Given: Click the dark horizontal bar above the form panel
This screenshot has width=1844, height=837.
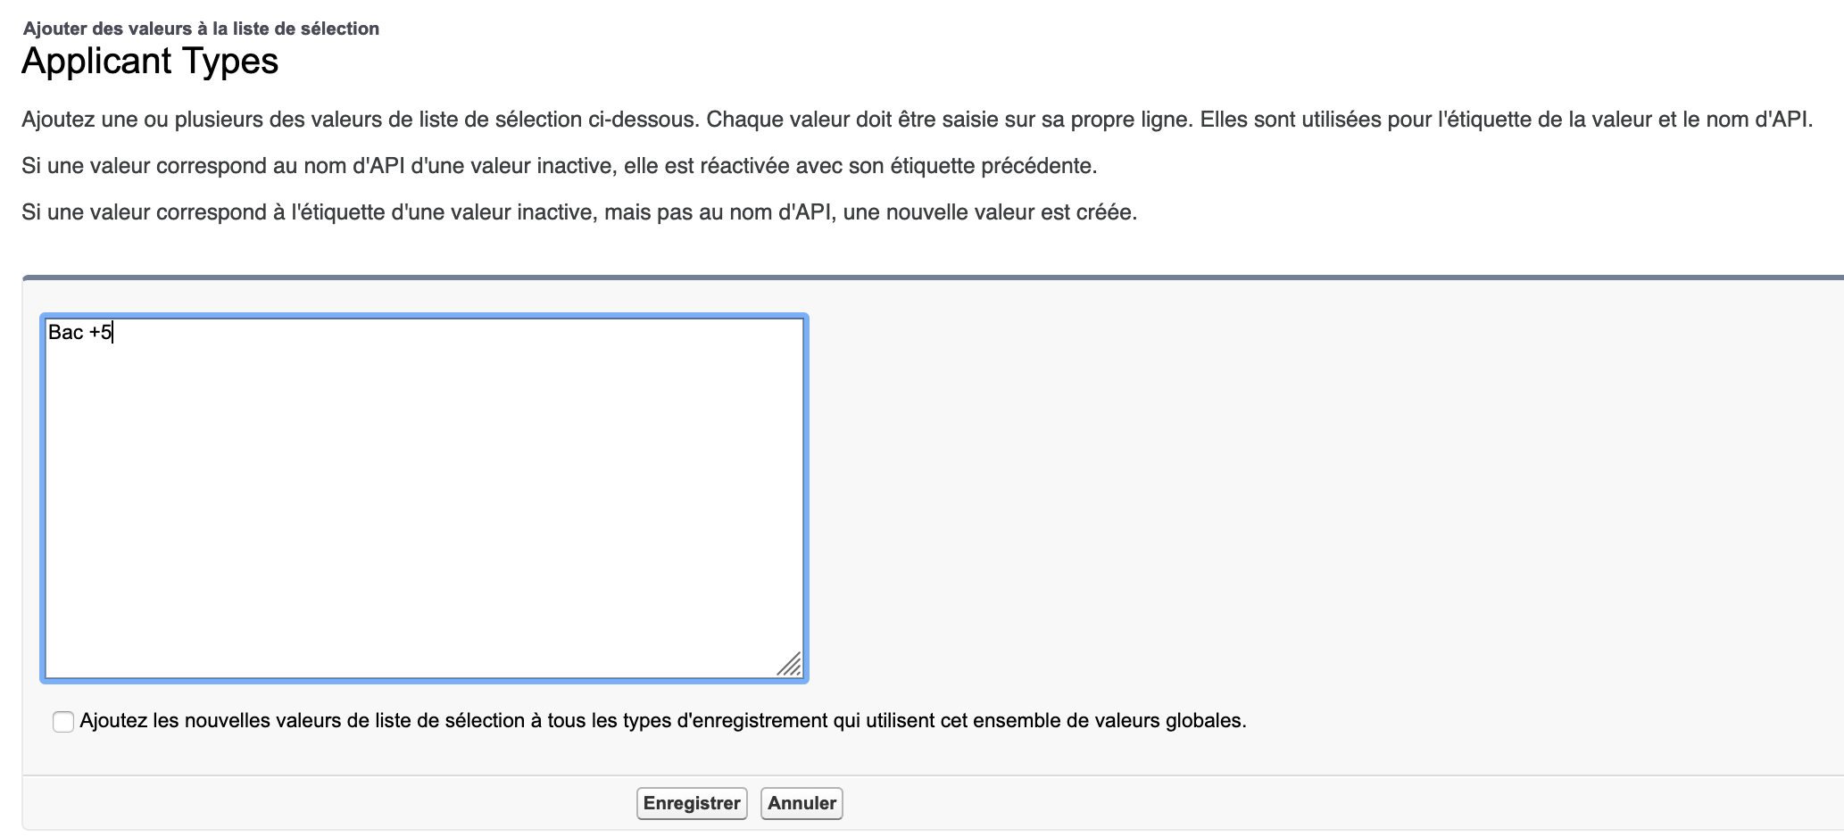Looking at the screenshot, I should (933, 278).
